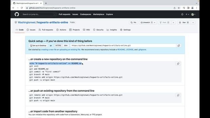Image resolution: width=210 pixels, height=118 pixels.
Task: Open the repository Pull requests tab
Action: [x=46, y=30]
